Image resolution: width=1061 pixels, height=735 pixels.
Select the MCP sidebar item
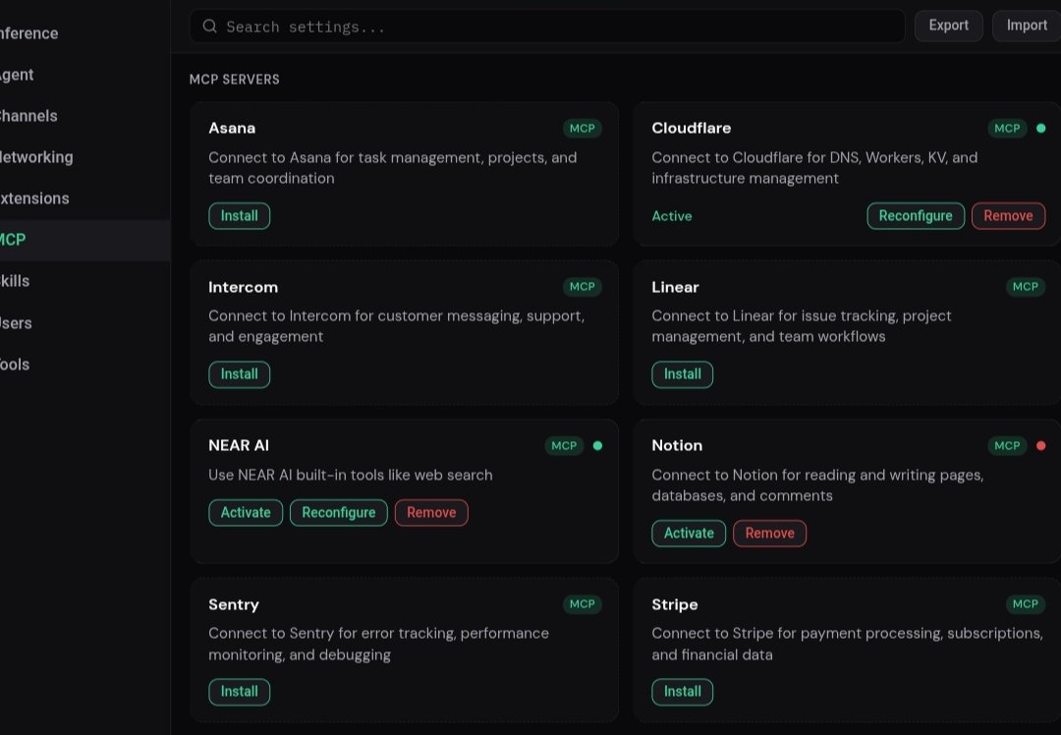(x=85, y=240)
